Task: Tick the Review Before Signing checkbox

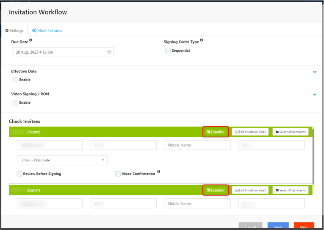Action: click(19, 174)
